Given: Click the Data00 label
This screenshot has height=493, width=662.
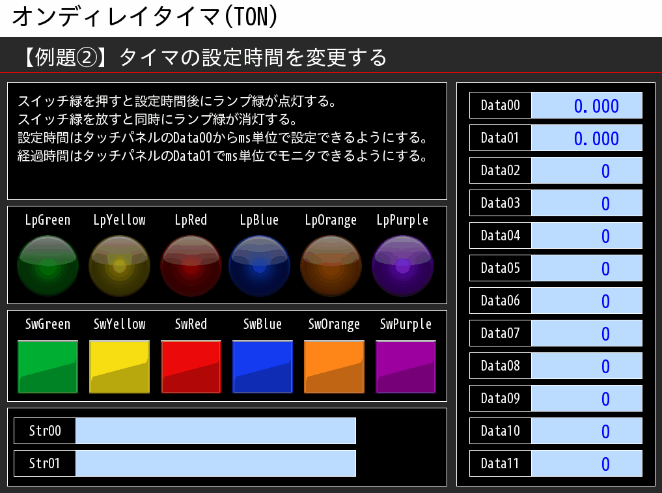Looking at the screenshot, I should [501, 106].
